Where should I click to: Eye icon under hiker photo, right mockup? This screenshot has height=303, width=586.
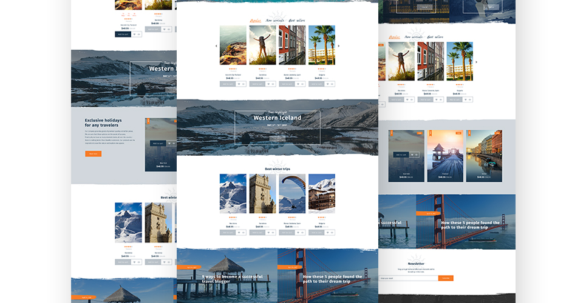pos(412,99)
